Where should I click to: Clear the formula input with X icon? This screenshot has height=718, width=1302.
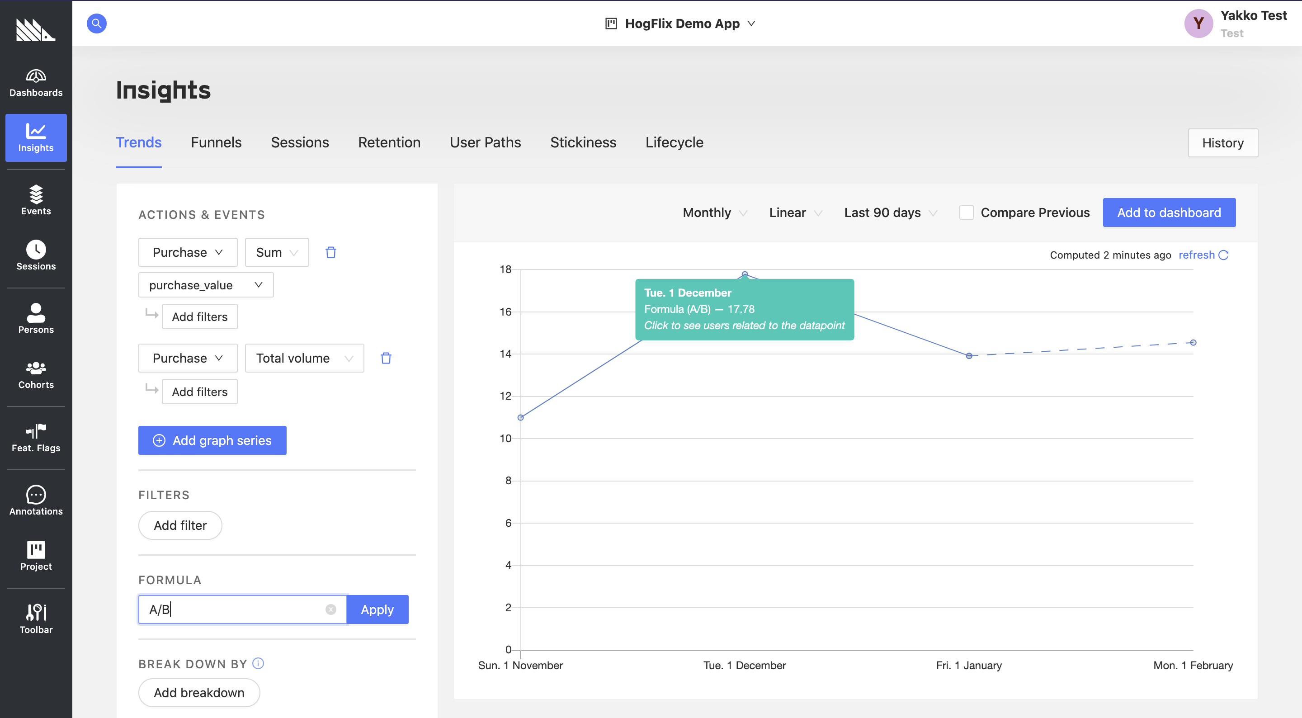coord(330,609)
